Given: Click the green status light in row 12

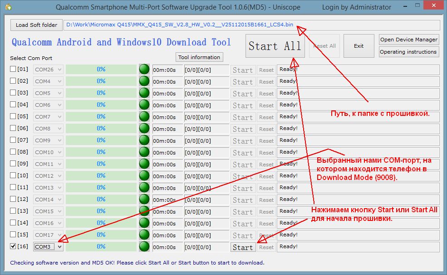Looking at the screenshot, I should click(x=144, y=200).
